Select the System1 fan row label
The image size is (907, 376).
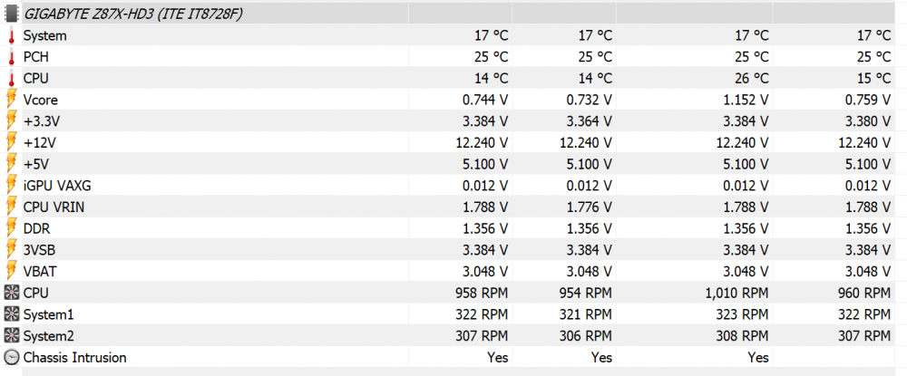click(x=48, y=314)
